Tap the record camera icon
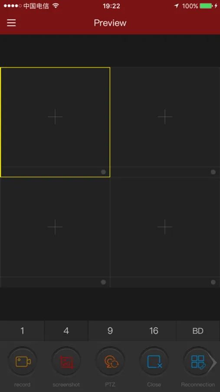Screen dimensions: 220x392 (23, 362)
